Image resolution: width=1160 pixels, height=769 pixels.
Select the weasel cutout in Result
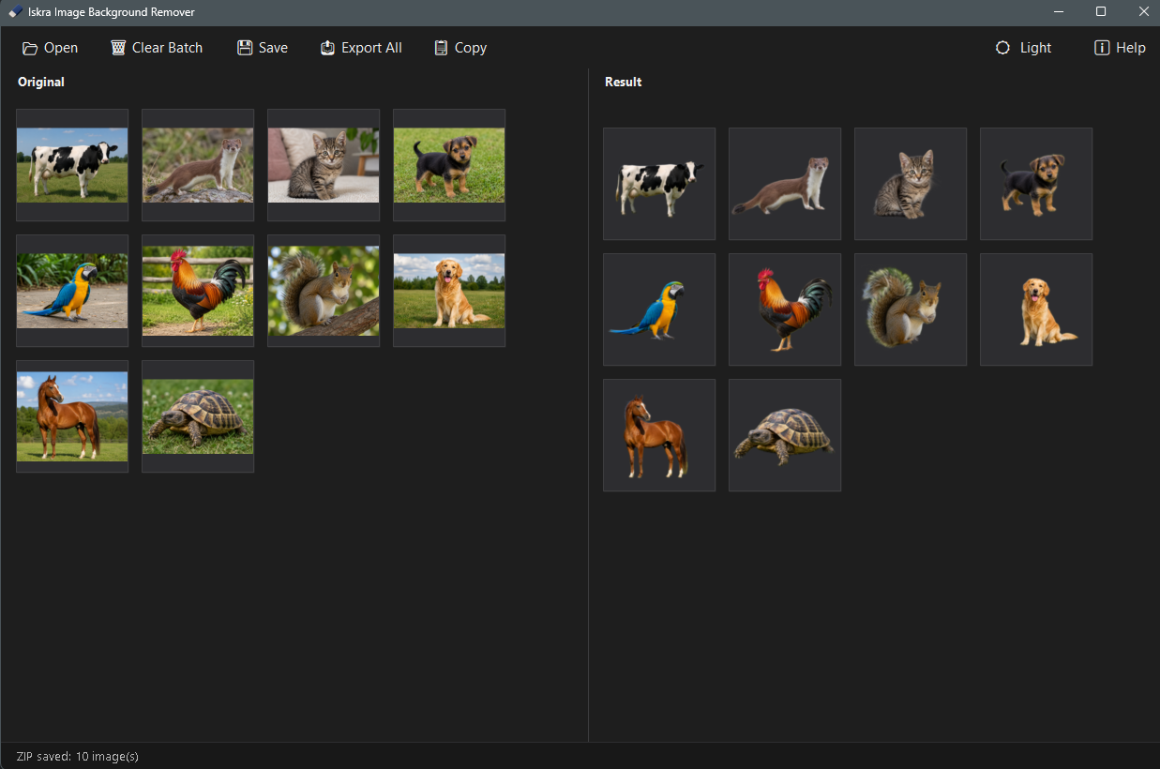[x=785, y=184]
